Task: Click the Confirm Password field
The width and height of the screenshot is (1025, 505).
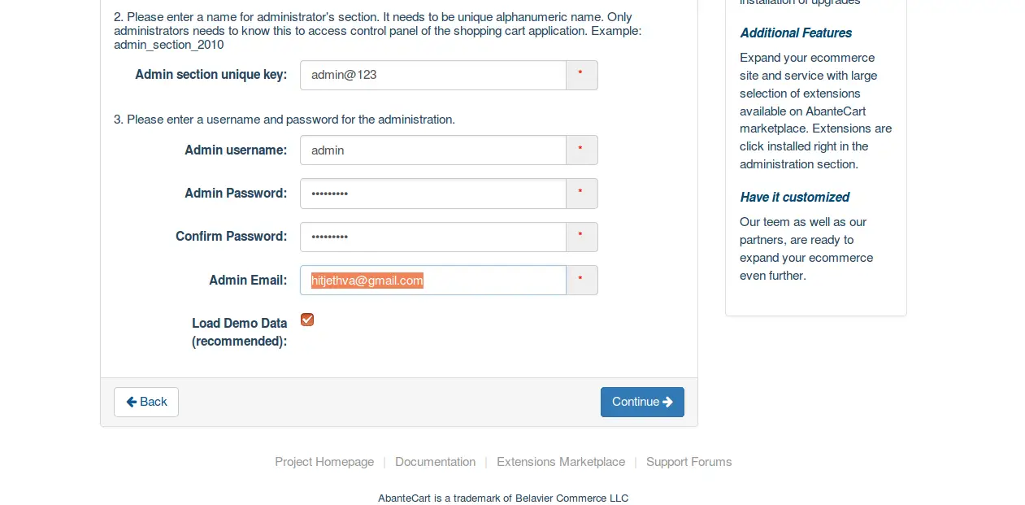Action: point(433,237)
